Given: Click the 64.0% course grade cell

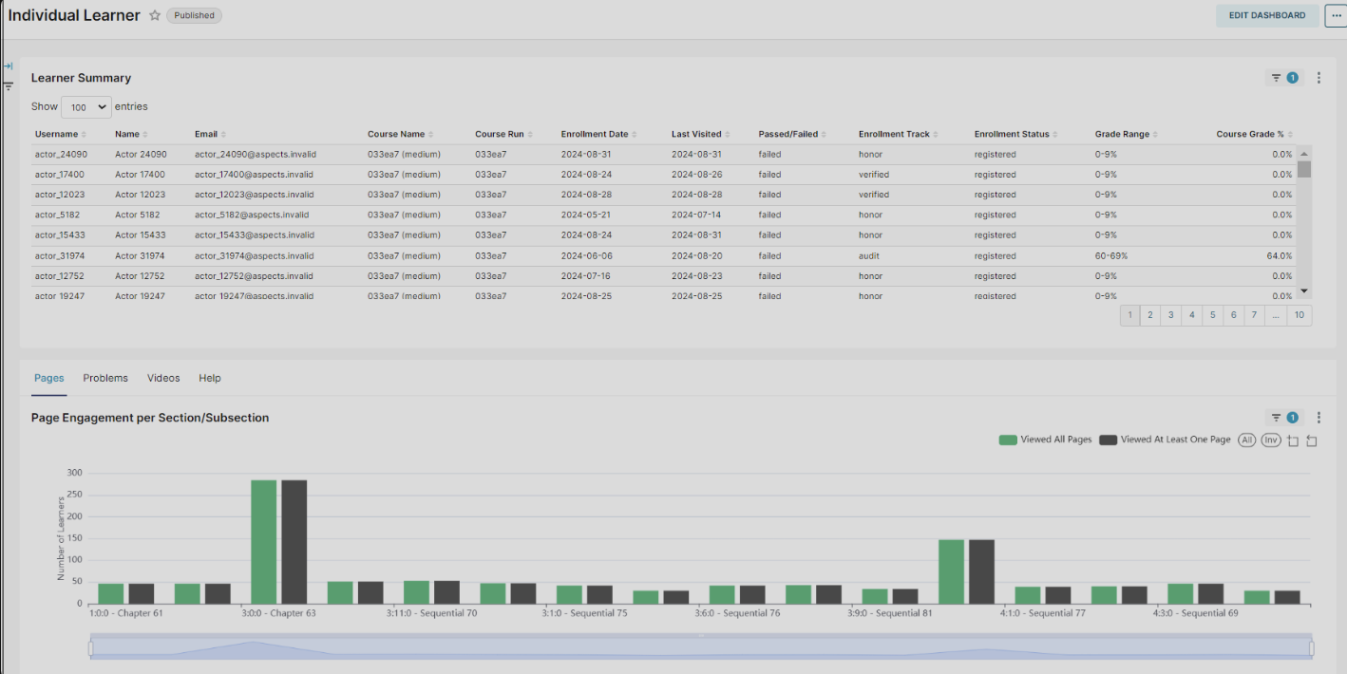Looking at the screenshot, I should click(x=1279, y=256).
